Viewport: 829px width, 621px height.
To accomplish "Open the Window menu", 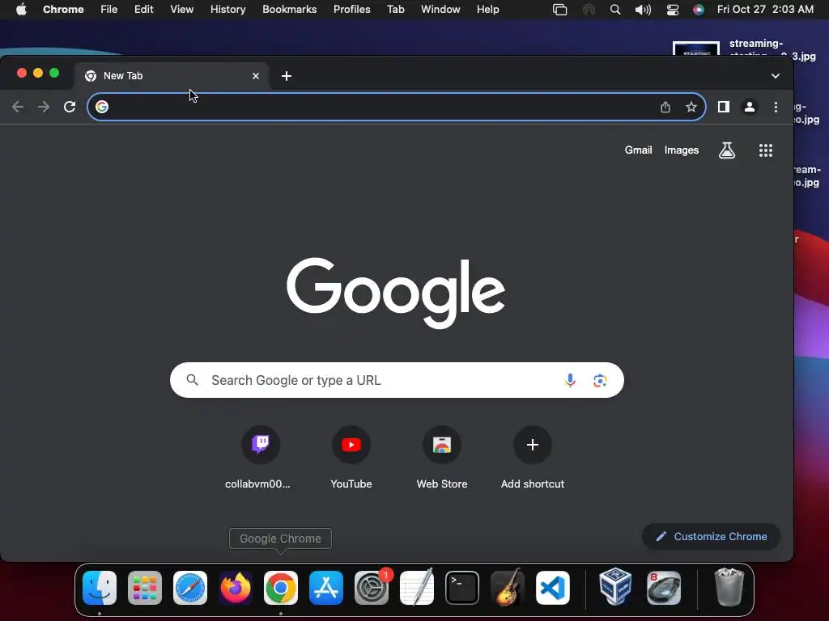I will coord(440,10).
